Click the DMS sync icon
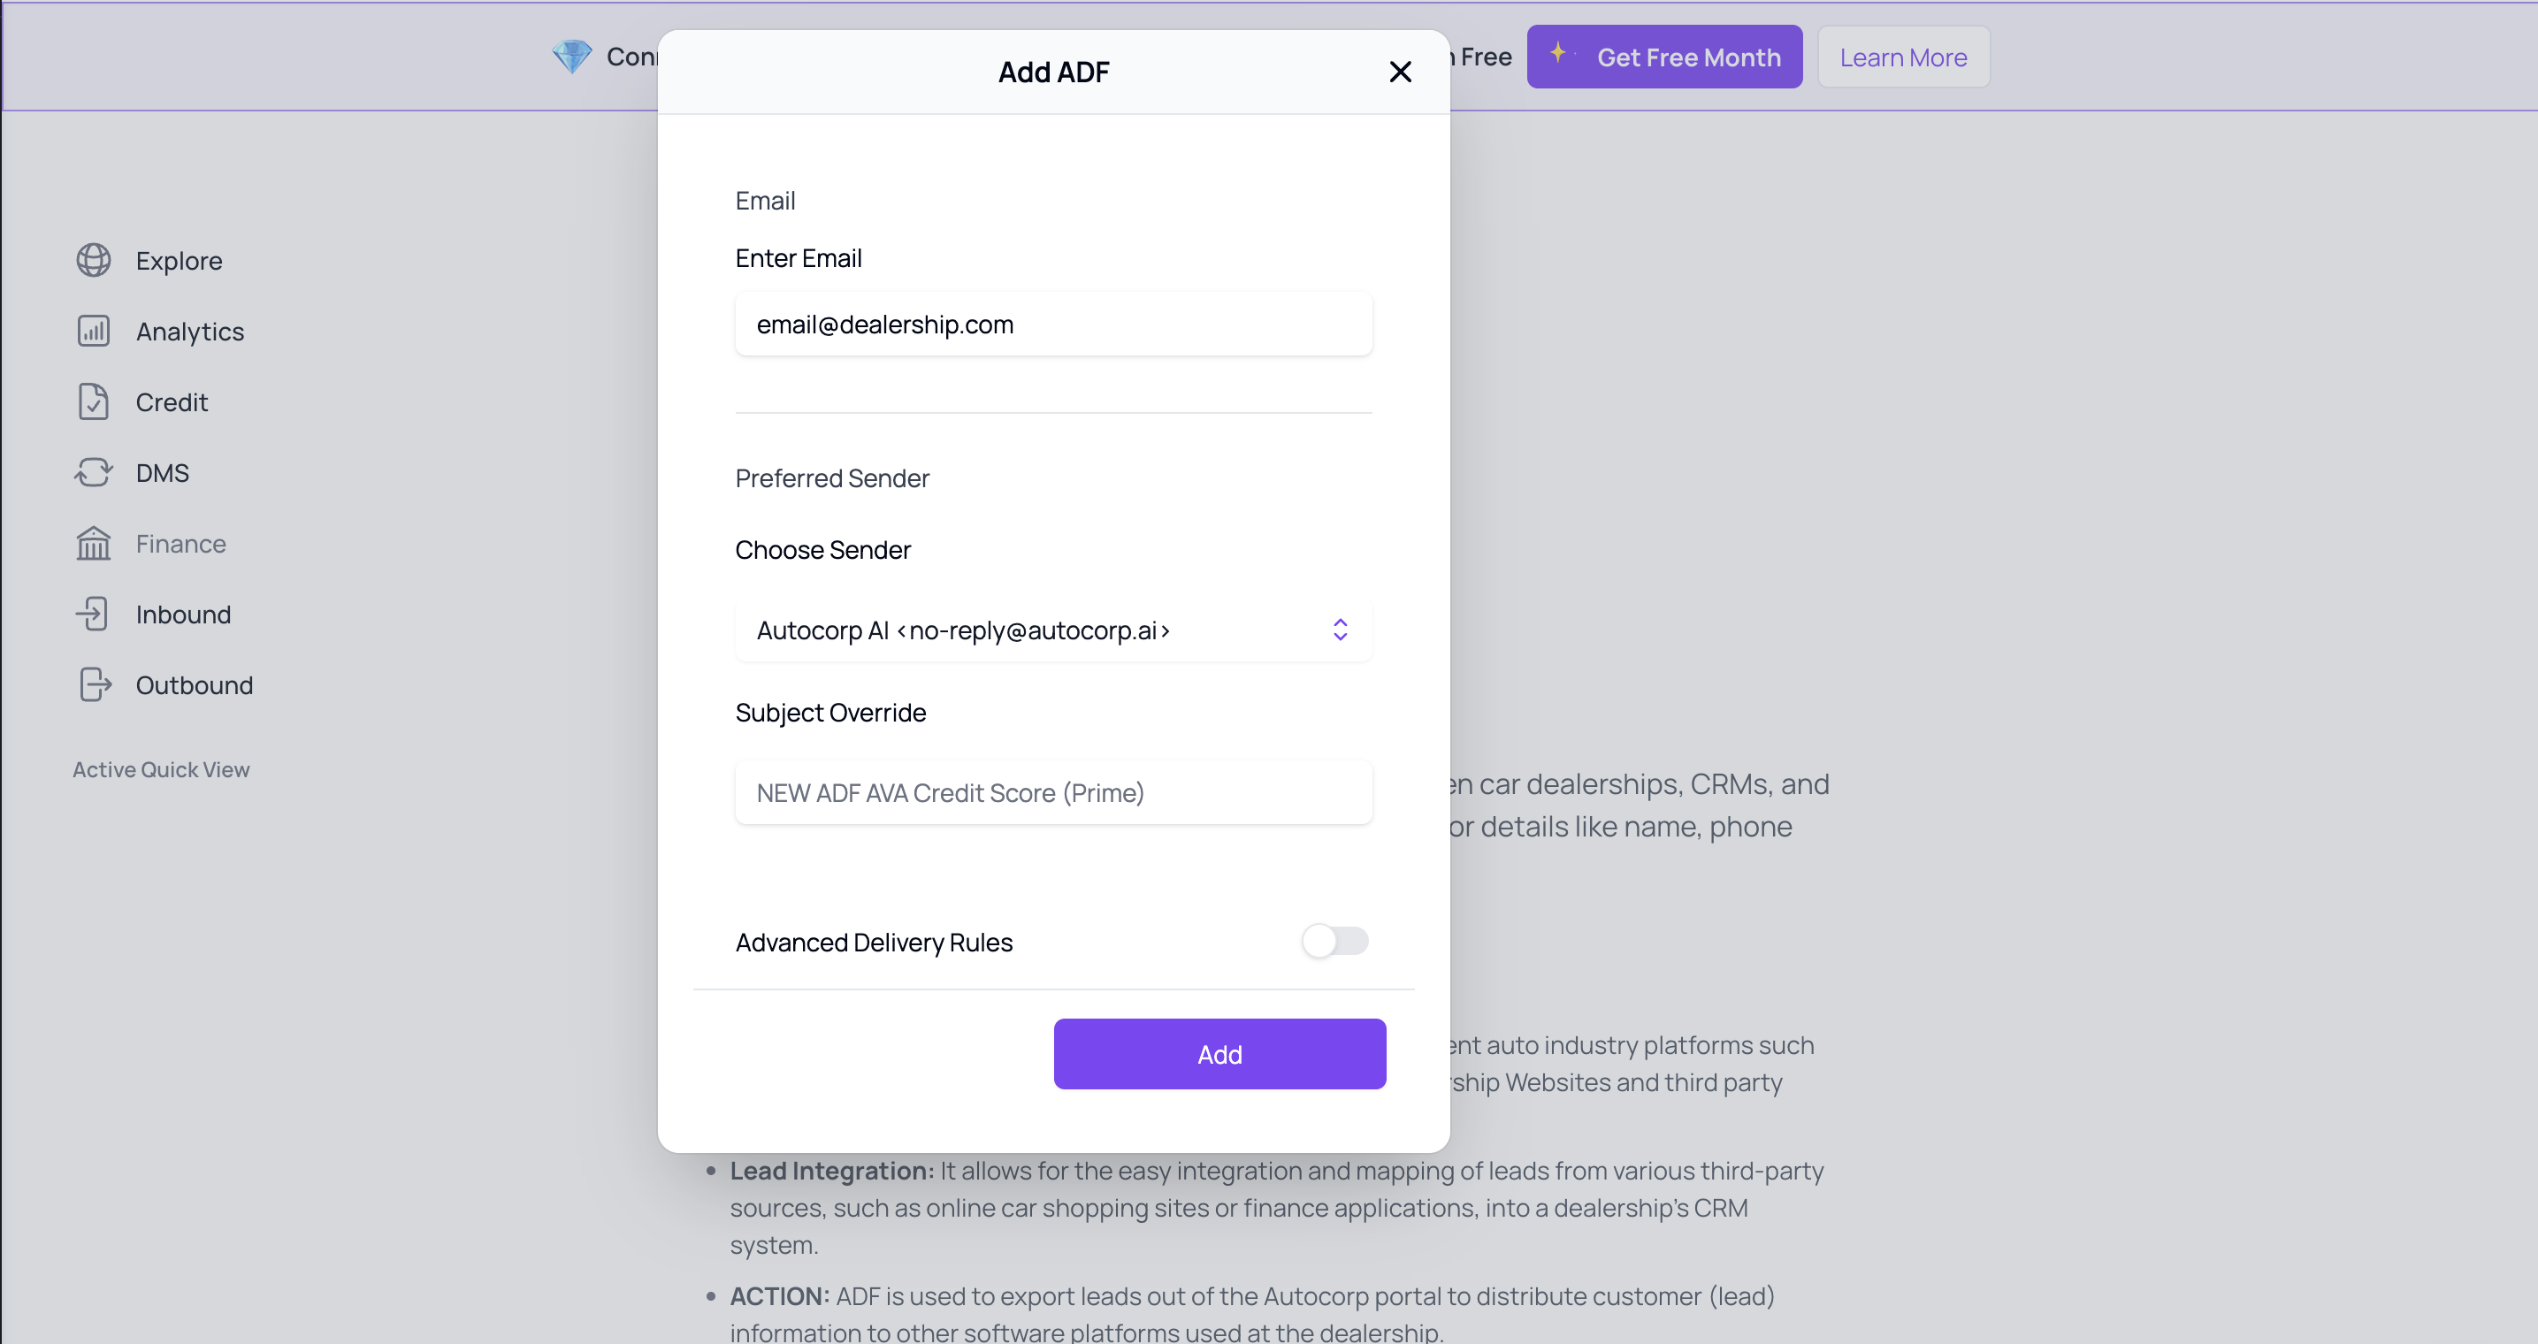 (94, 473)
